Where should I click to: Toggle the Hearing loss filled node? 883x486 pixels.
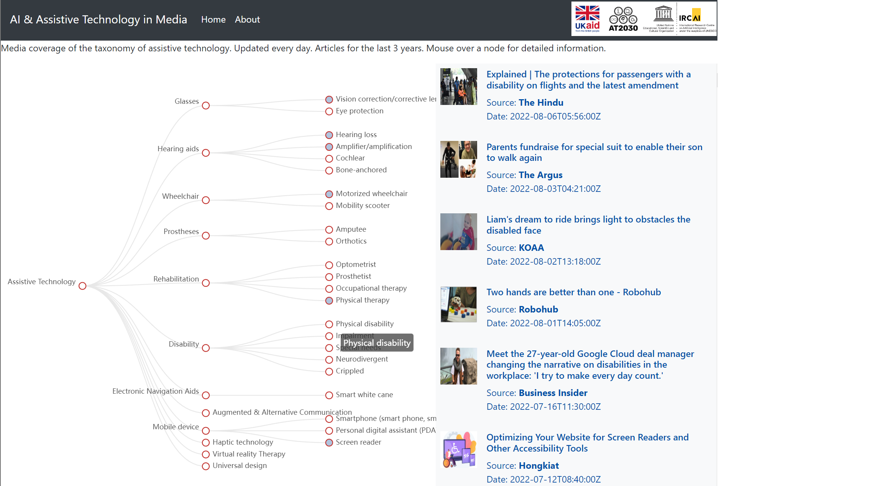[x=329, y=135]
